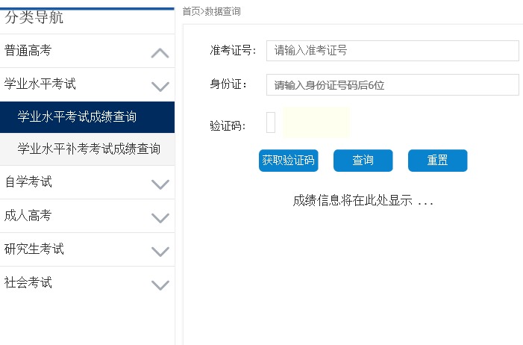Viewport: 523px width, 345px height.
Task: Collapse the 普通高考 section using its up chevron
Action: [x=160, y=53]
